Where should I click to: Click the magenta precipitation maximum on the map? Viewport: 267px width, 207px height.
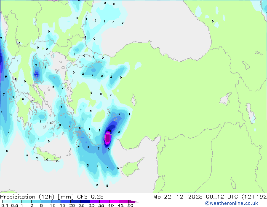pyautogui.click(x=108, y=139)
